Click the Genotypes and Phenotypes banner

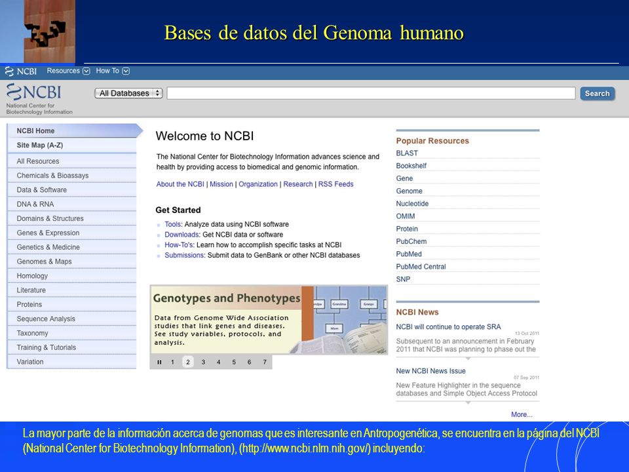point(269,320)
